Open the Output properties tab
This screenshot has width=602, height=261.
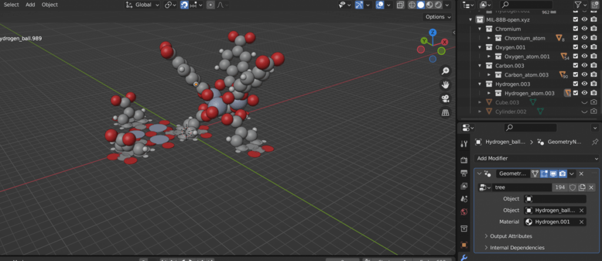(464, 172)
